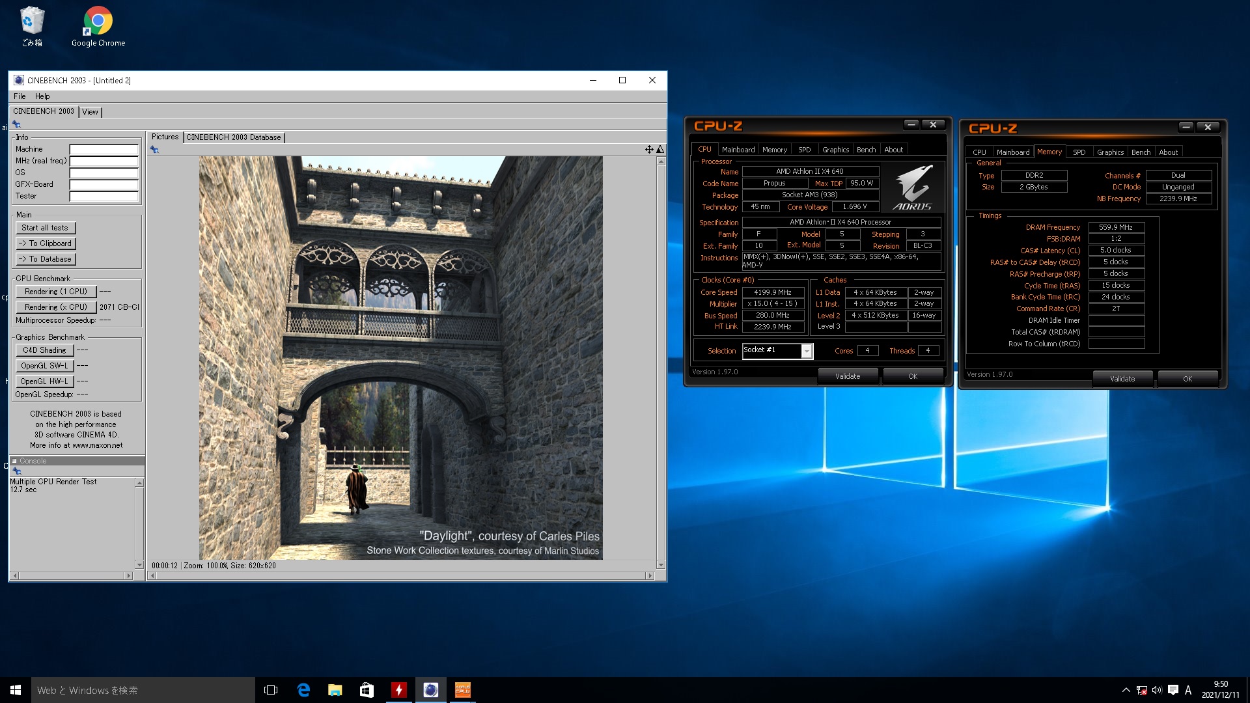Open the volume tray icon
Screen dimensions: 1250x703
point(1157,690)
